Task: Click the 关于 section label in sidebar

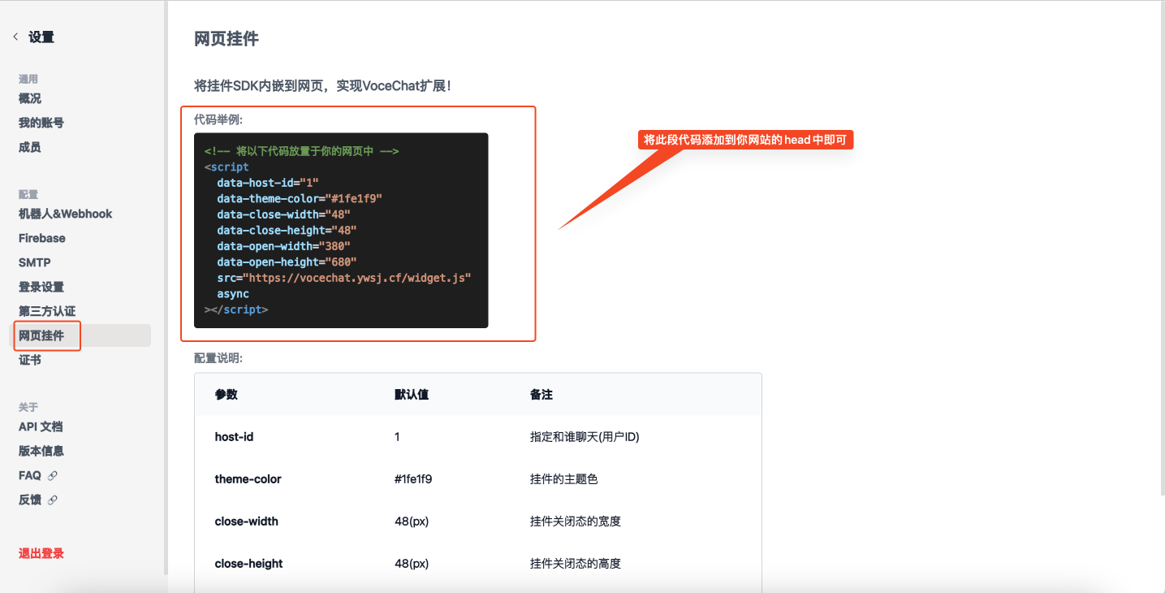Action: coord(28,407)
